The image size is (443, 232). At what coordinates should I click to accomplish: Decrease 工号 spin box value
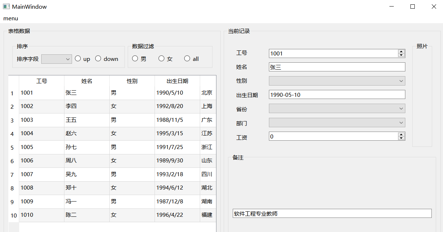[401, 55]
